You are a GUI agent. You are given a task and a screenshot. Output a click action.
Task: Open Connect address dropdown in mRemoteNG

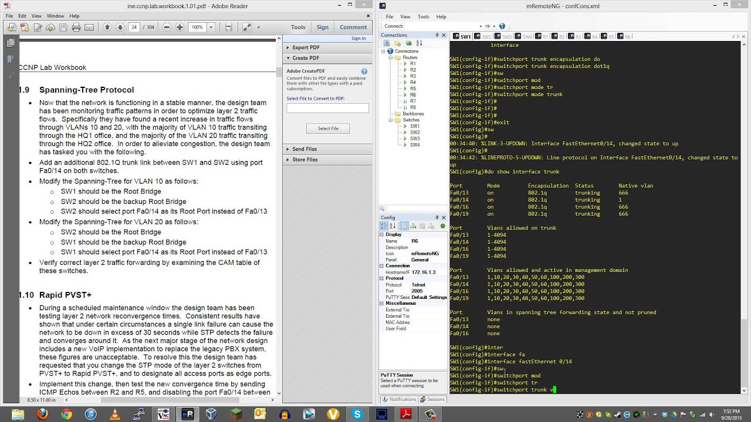(x=481, y=26)
